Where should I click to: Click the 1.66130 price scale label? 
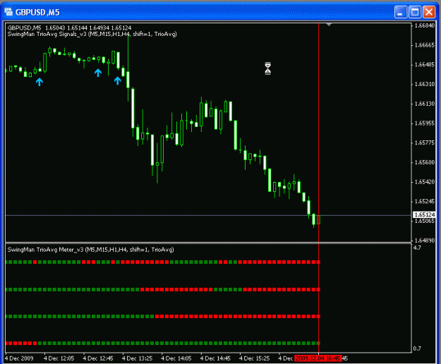425,104
